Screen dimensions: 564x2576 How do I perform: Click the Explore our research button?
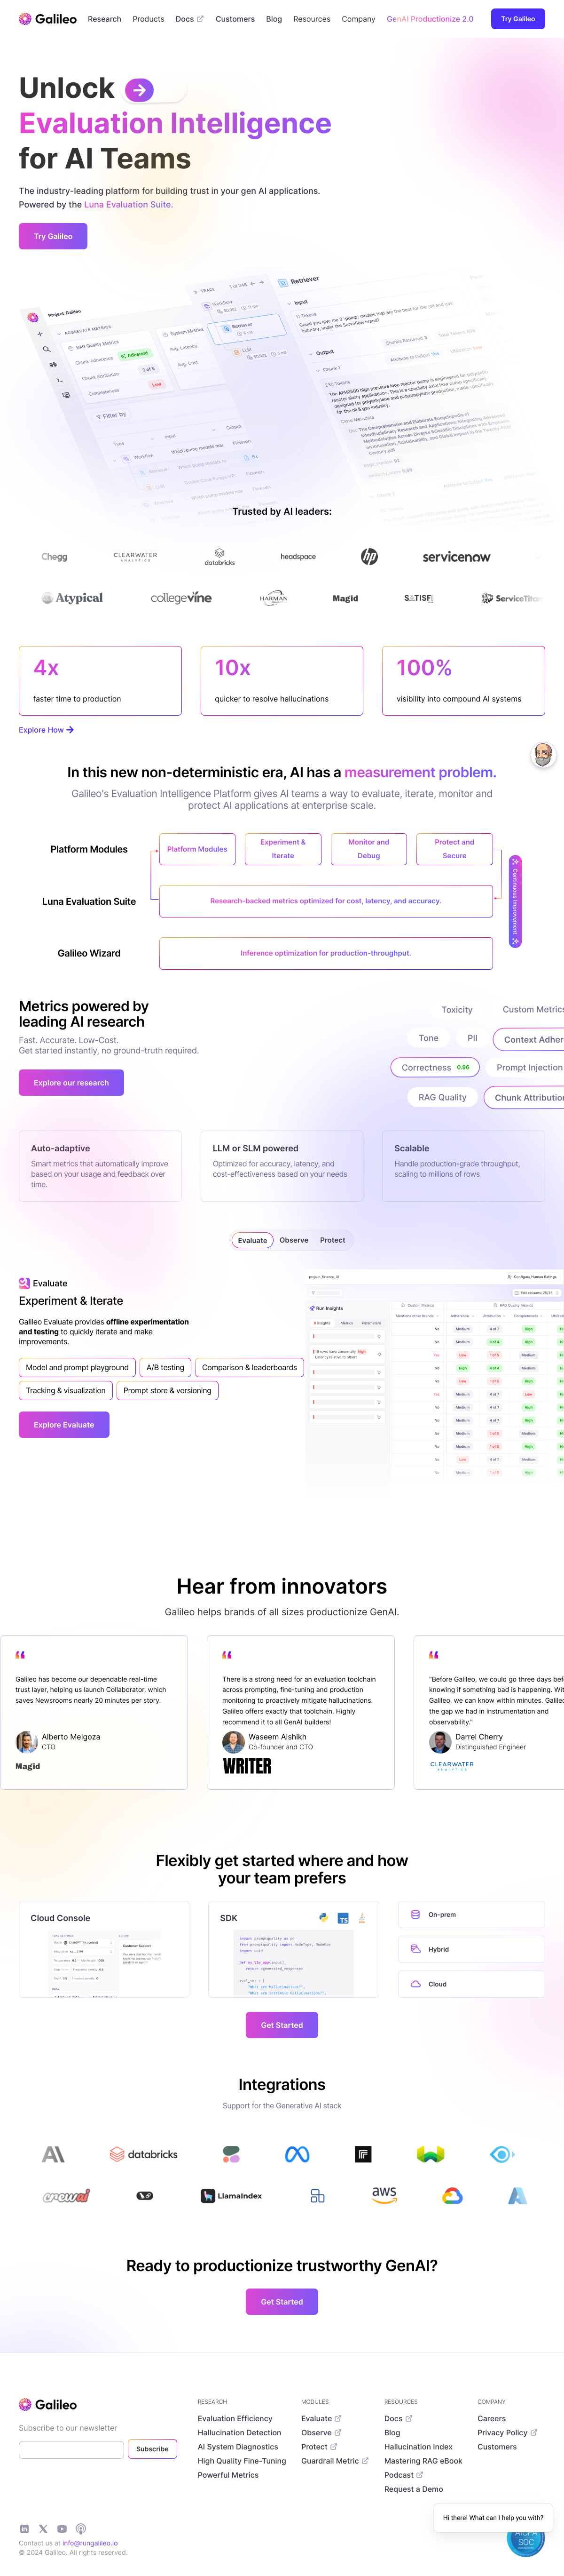pos(71,1083)
